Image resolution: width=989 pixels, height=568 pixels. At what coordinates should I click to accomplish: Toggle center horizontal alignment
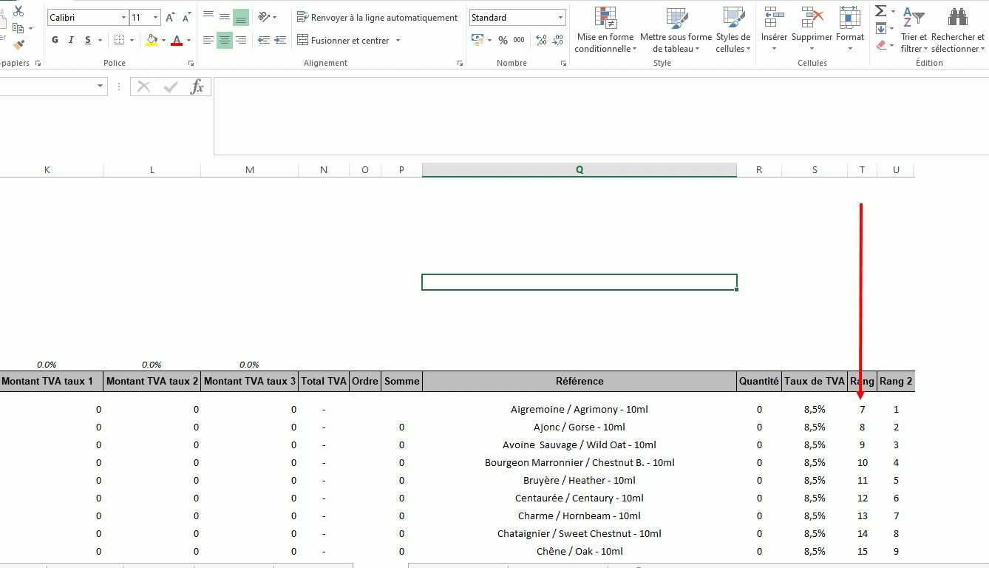point(225,41)
